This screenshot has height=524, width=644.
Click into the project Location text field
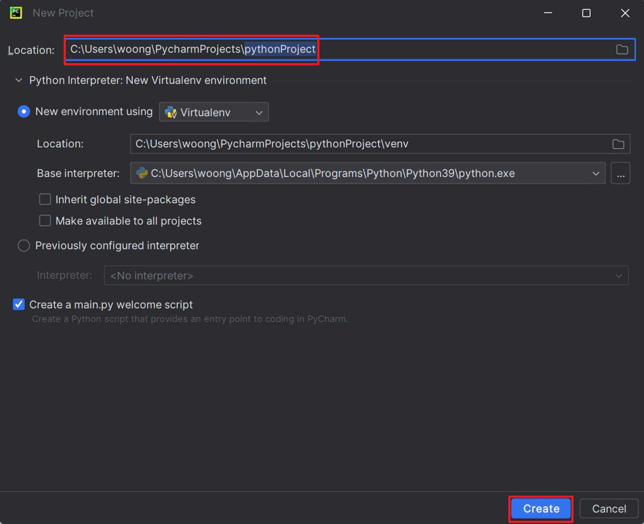(x=451, y=50)
